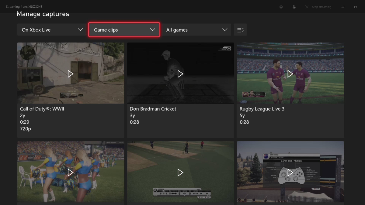
Task: Click Stop streaming in the top bar
Action: (321, 6)
